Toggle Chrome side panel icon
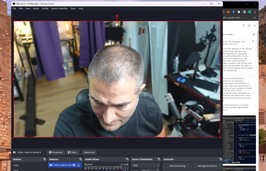Image resolution: width=266 pixels, height=171 pixels. pos(244,12)
